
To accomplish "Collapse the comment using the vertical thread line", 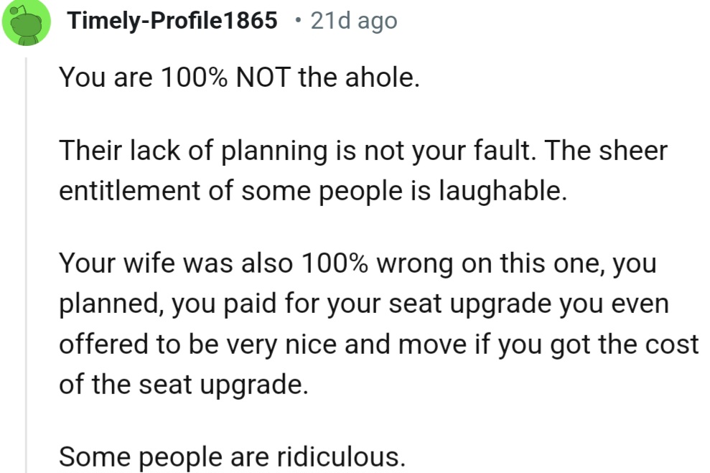I will [x=27, y=258].
